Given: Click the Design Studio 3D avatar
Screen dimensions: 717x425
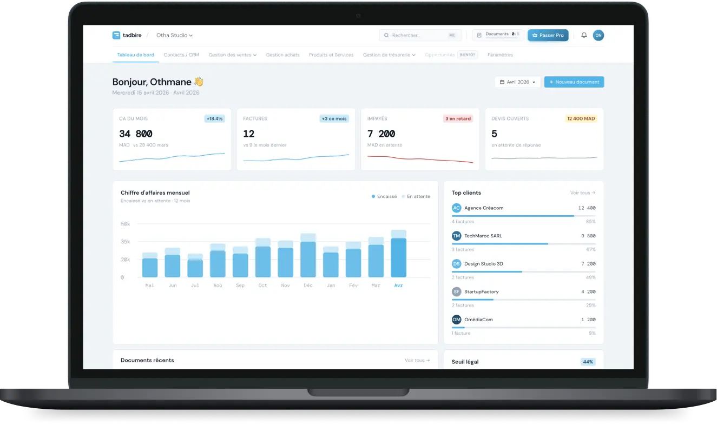Looking at the screenshot, I should 457,264.
